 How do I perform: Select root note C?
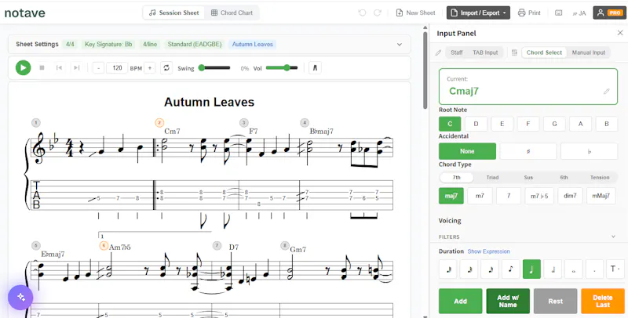(450, 124)
